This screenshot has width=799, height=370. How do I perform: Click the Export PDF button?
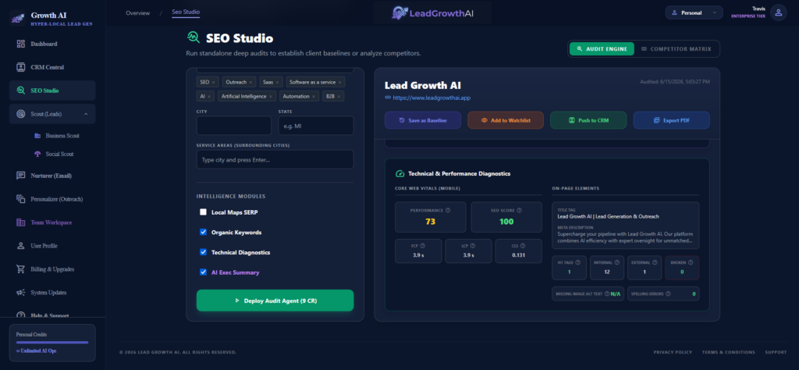tap(672, 120)
